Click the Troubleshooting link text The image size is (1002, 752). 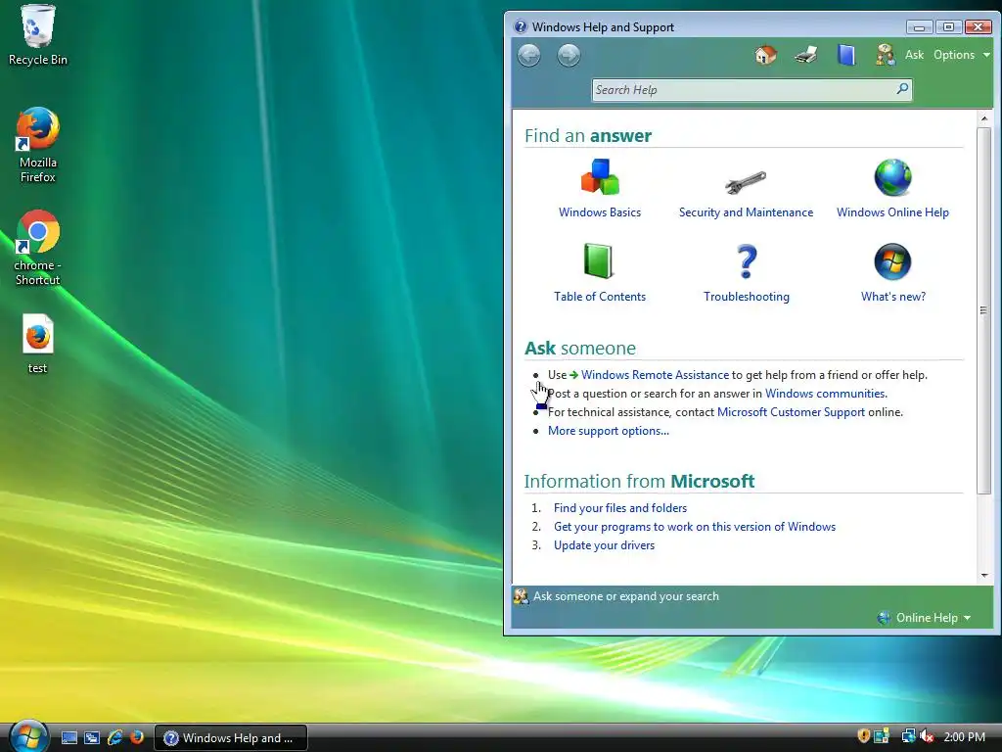747,297
